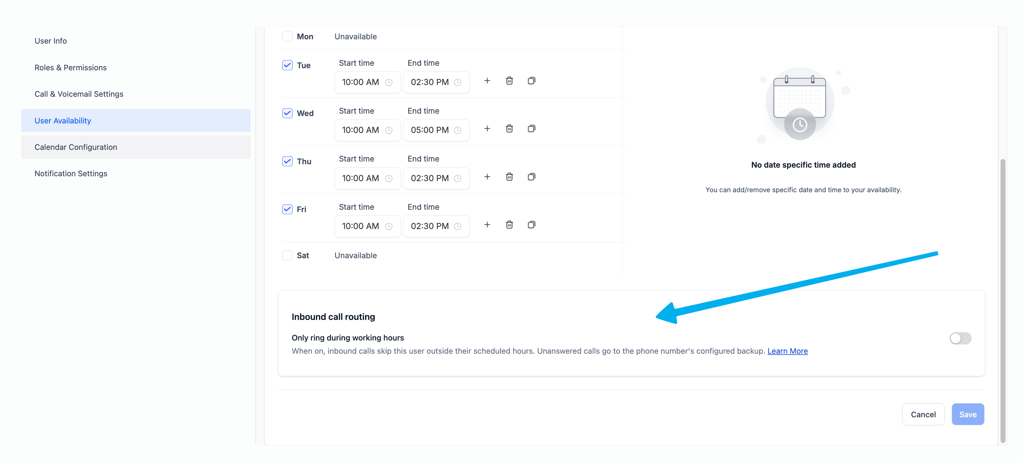The height and width of the screenshot is (463, 1023).
Task: Click clock icon in Friday end time
Action: (x=457, y=226)
